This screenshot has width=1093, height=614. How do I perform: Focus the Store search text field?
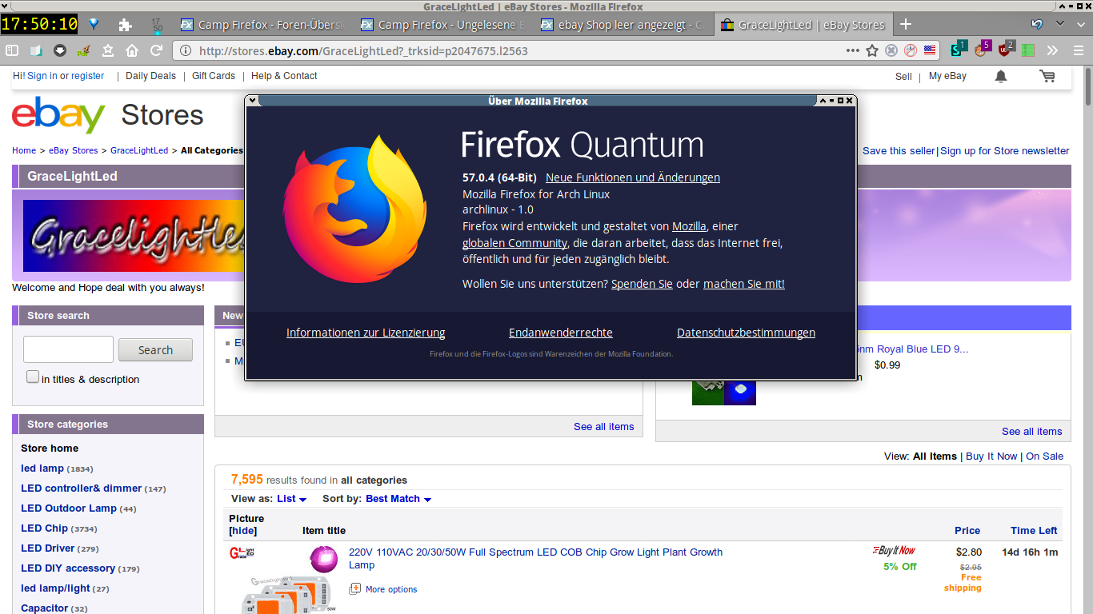pos(68,349)
